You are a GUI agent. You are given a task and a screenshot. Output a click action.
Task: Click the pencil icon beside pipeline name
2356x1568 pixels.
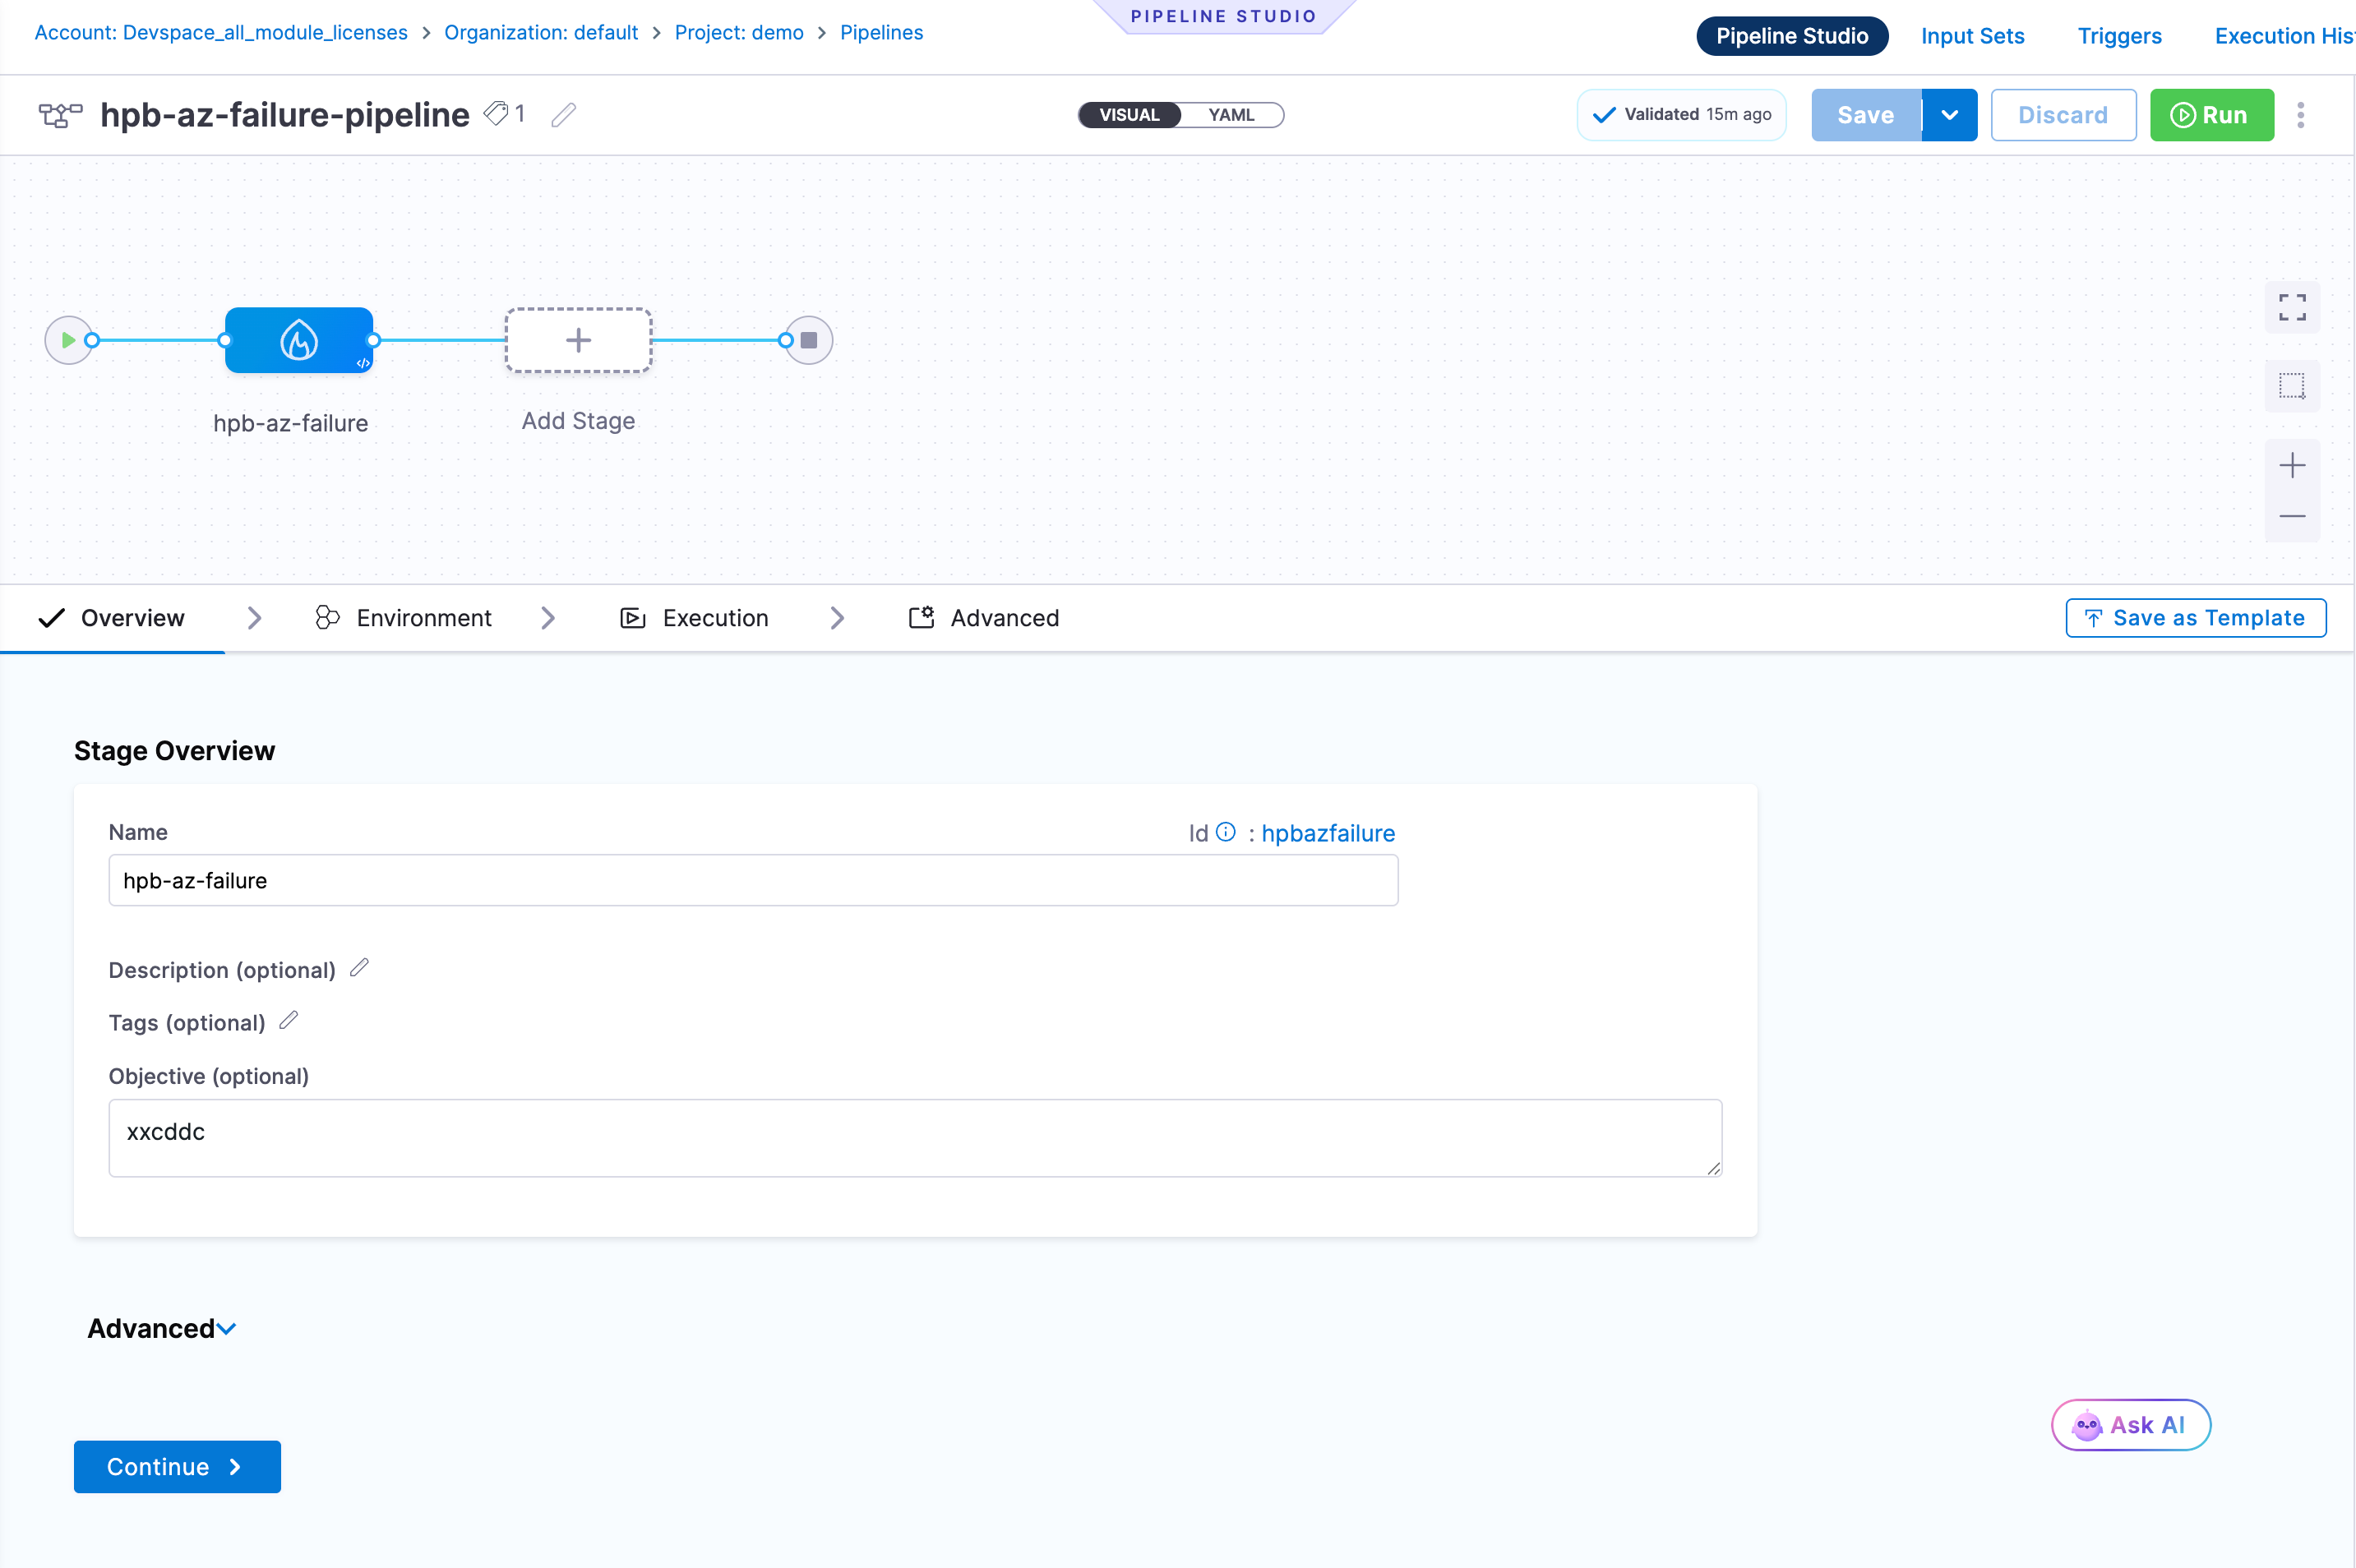pos(563,115)
